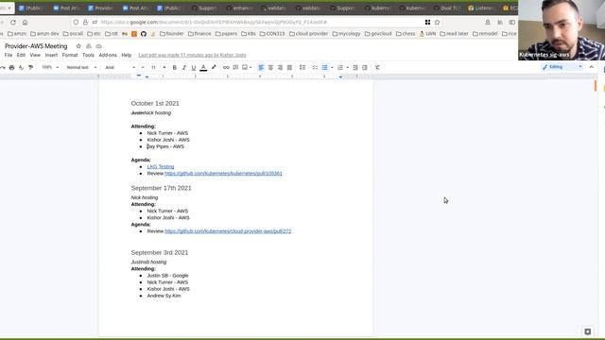
Task: Open the GitHub bookmark icon
Action: coord(144,34)
